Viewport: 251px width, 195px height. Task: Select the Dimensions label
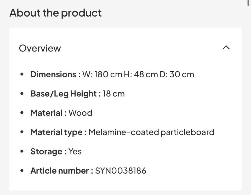(55, 74)
